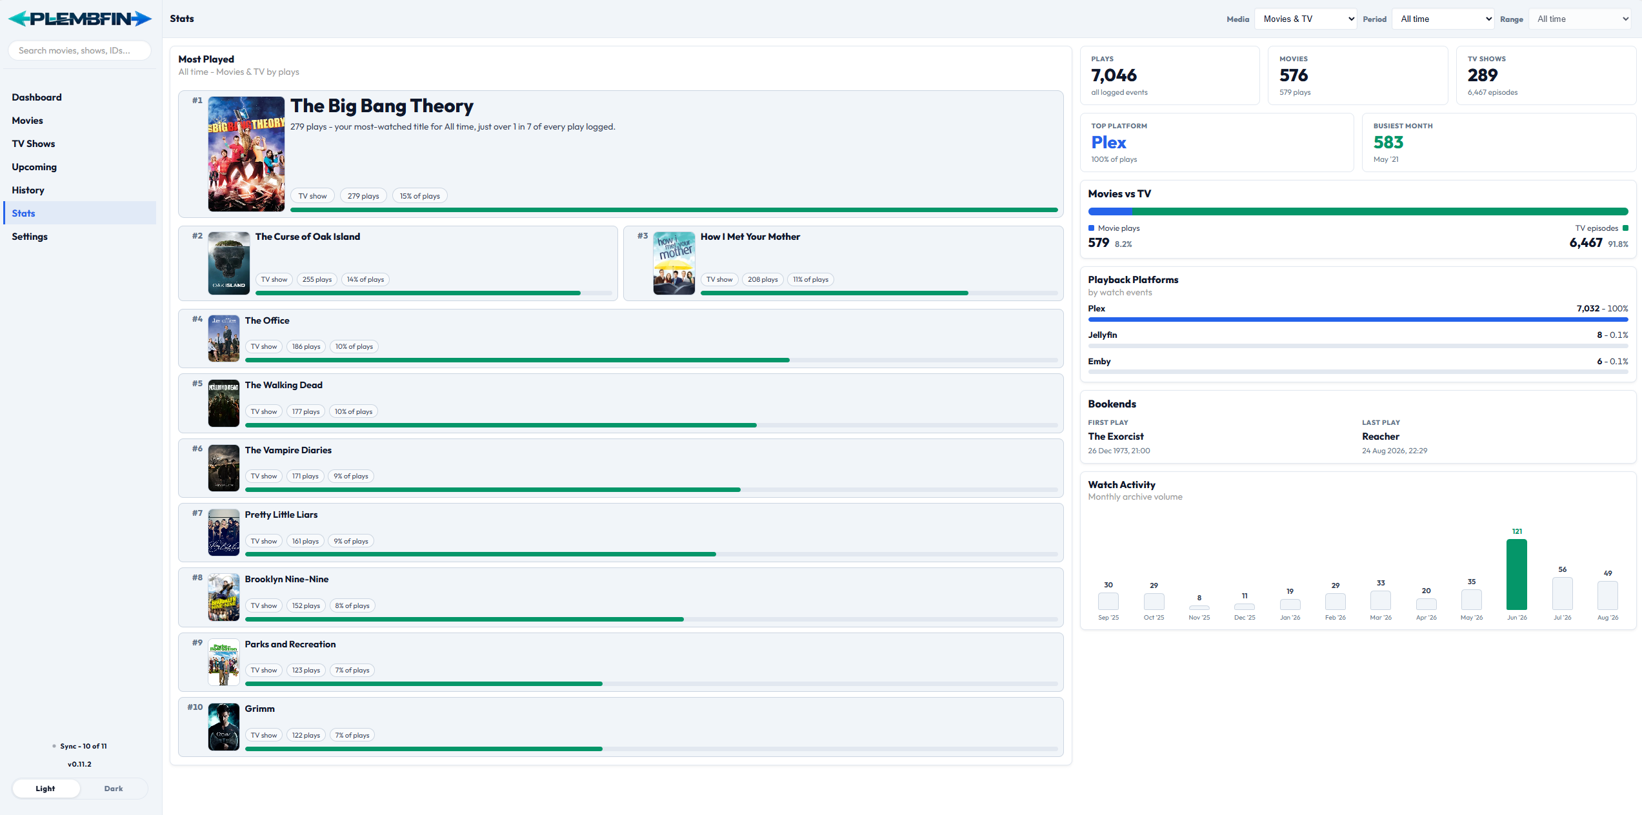This screenshot has width=1642, height=815.
Task: Open Parks and Recreation title link
Action: click(x=290, y=644)
